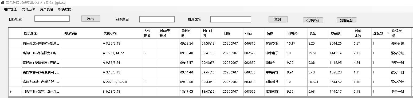Click key price cell A 3.25/2.93

pos(122,43)
